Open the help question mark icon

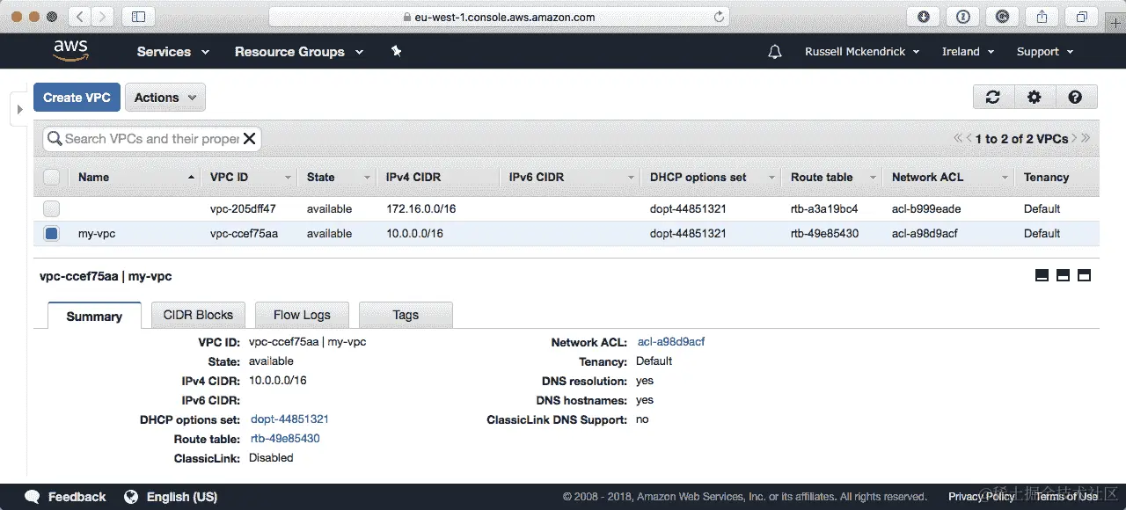click(x=1075, y=98)
